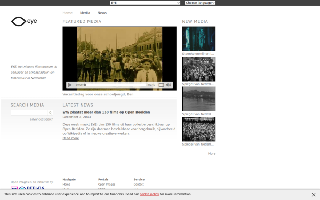Open the EYE portal dropdown
Viewport: 320px width, 200px height.
coord(145,3)
